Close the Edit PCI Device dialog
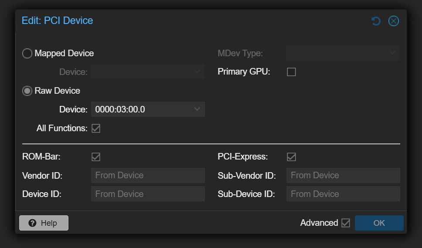The height and width of the screenshot is (248, 422). click(393, 21)
